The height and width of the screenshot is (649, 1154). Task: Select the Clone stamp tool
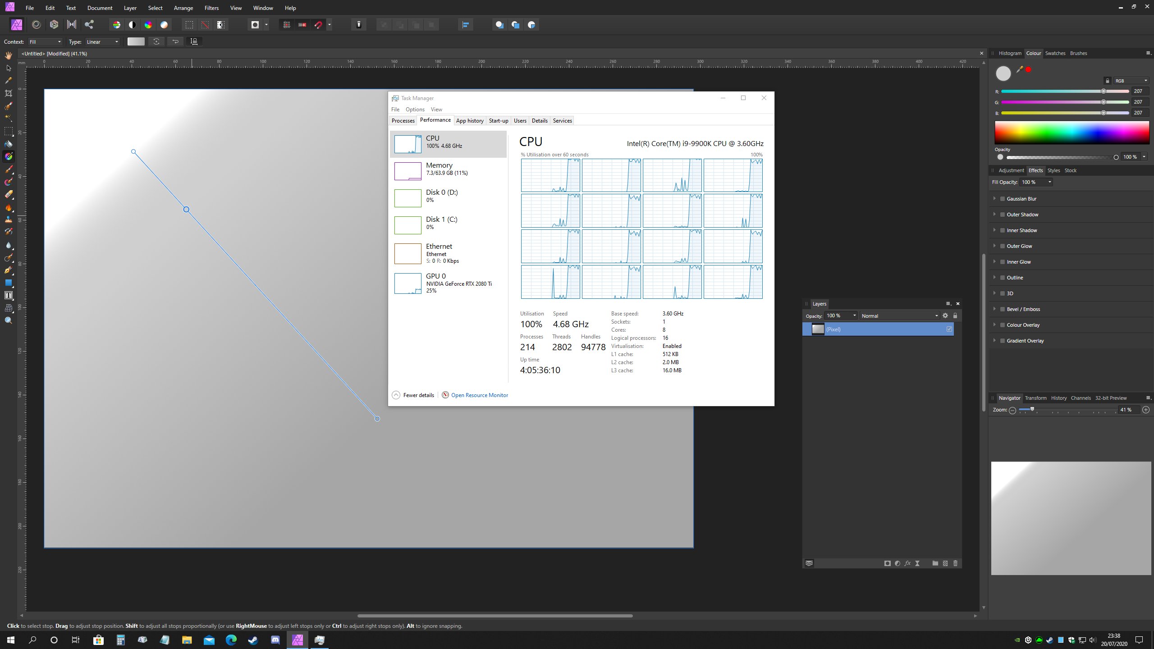click(x=8, y=219)
